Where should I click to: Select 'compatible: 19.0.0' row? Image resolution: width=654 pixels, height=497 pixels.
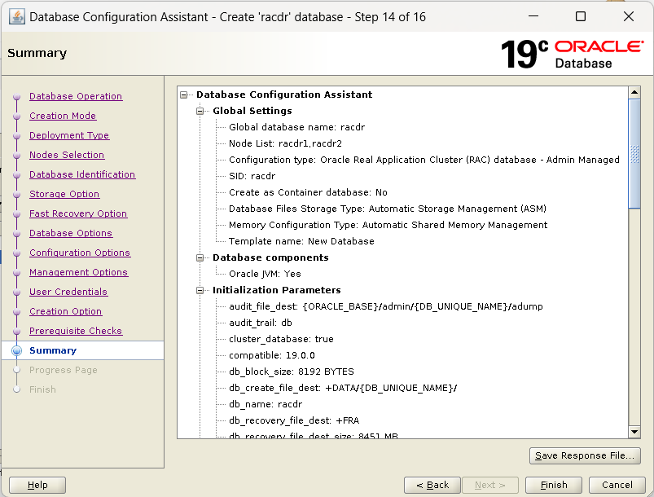tap(272, 355)
